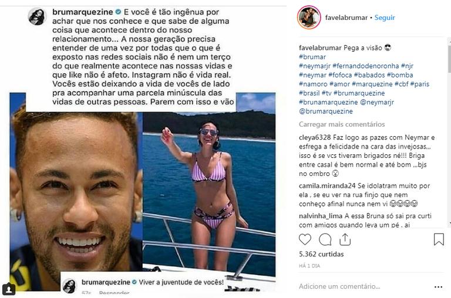451x298 pixels.
Task: Open the #brumar hashtag link
Action: tap(312, 57)
